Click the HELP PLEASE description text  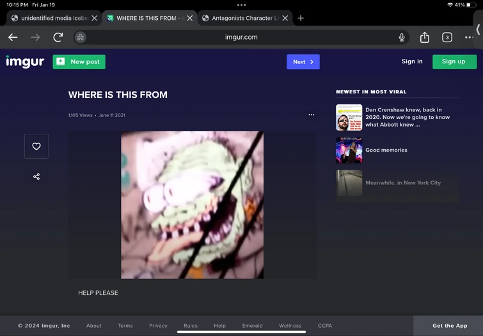(x=98, y=293)
